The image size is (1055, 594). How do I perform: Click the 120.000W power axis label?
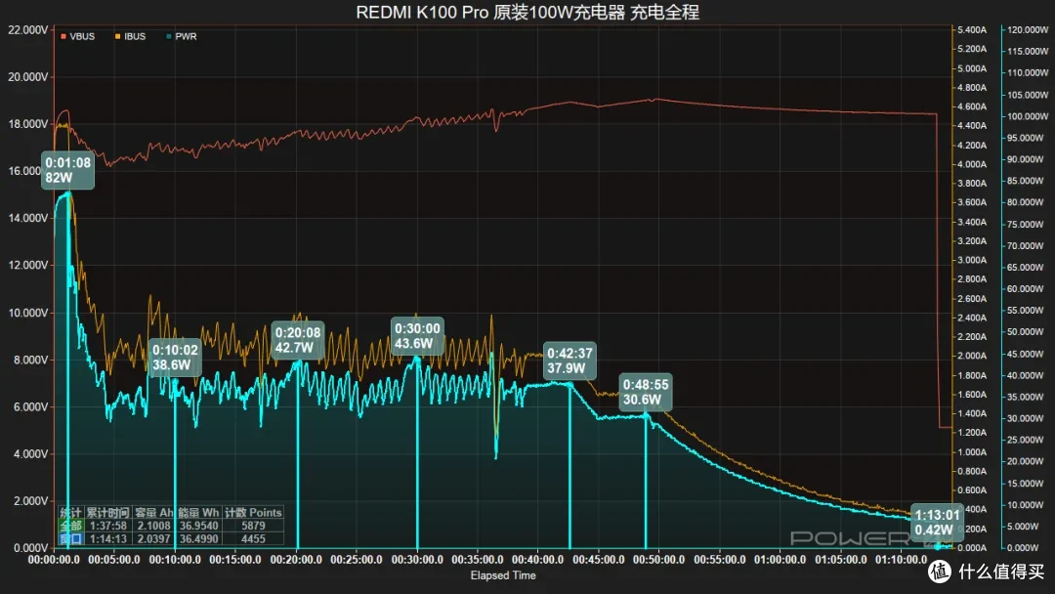point(1028,30)
